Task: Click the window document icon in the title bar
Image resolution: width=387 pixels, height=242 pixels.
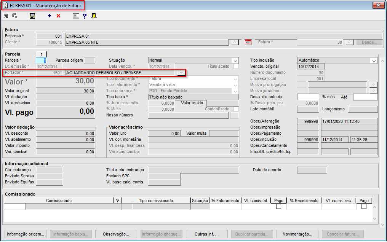Action: [x=5, y=5]
